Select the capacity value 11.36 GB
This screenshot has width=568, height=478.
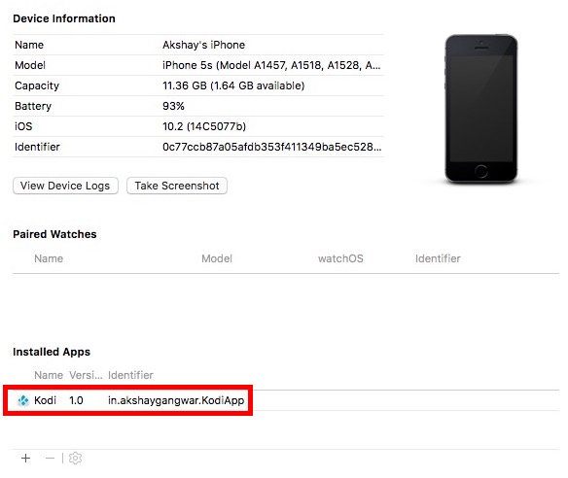233,85
